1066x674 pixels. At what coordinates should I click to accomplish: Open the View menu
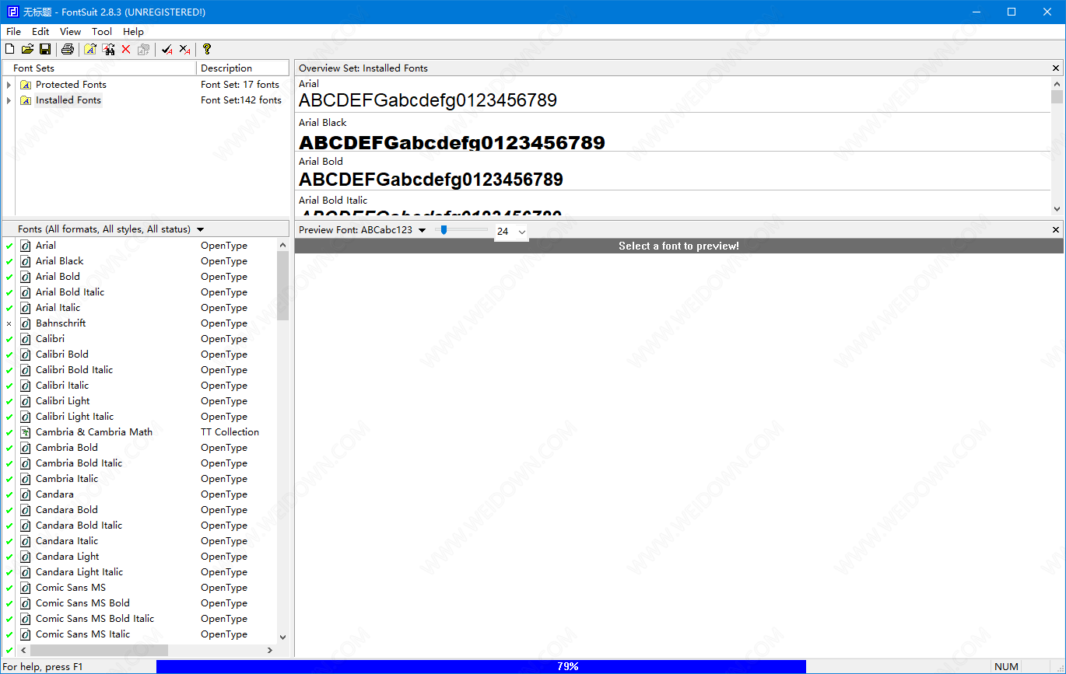[x=70, y=32]
